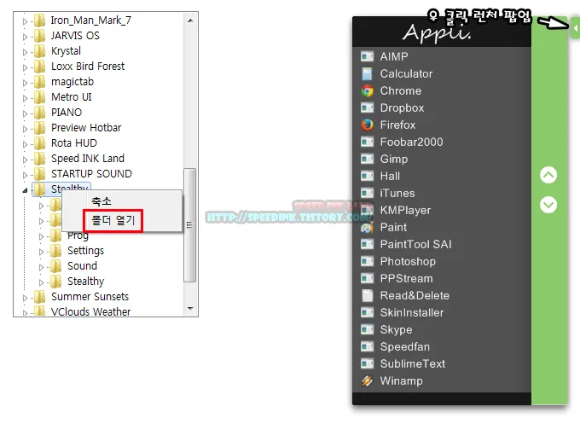Click the PaintTool SAI entry icon

pyautogui.click(x=367, y=244)
